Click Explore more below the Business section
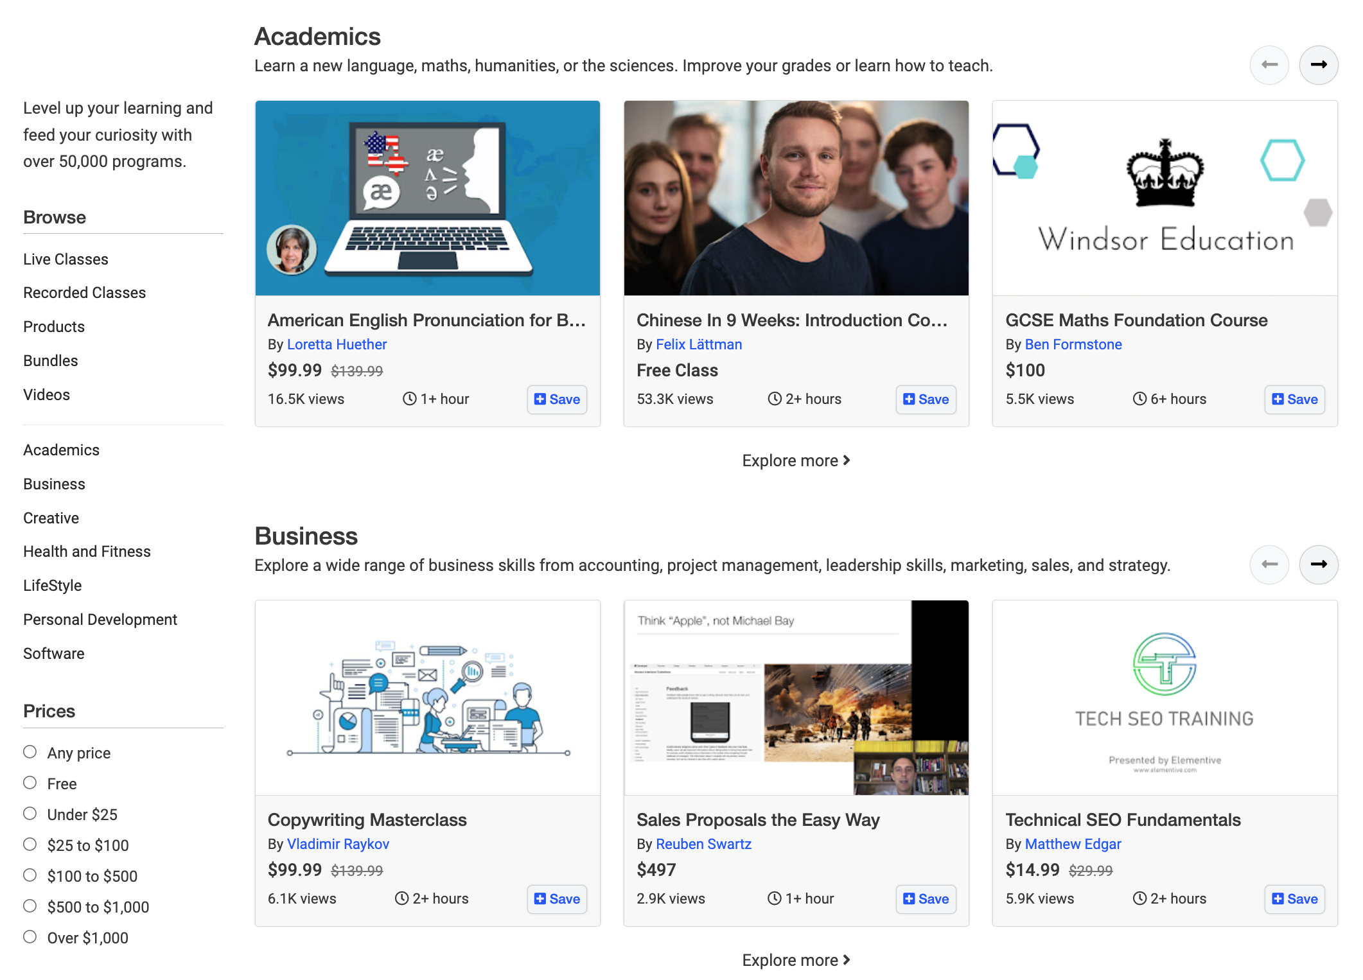 [x=796, y=959]
